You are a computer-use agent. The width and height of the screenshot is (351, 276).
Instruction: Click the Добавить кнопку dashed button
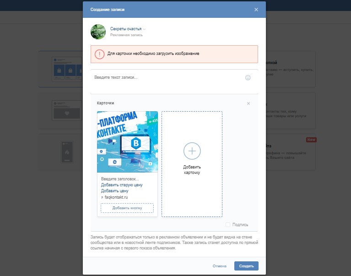coord(127,208)
